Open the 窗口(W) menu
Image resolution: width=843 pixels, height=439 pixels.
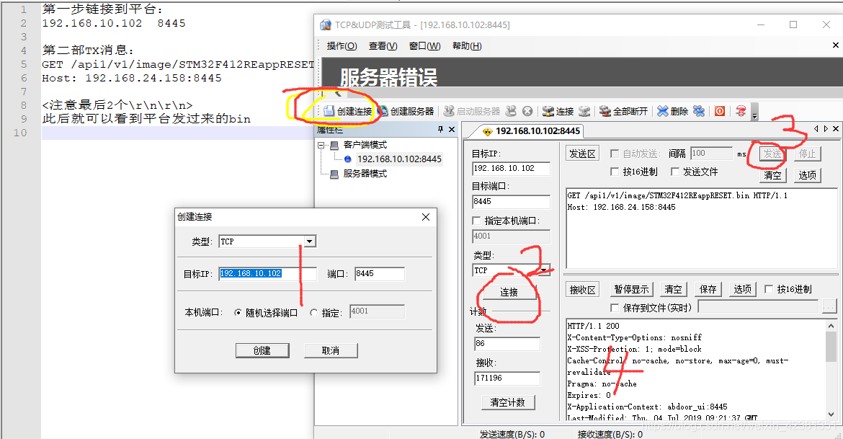pyautogui.click(x=424, y=46)
